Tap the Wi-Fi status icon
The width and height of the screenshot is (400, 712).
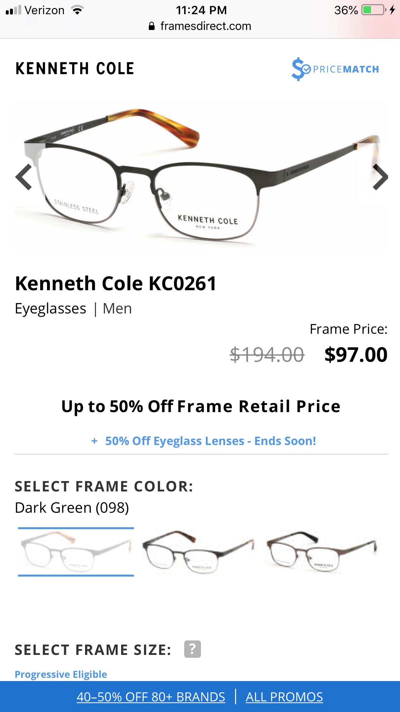[77, 10]
